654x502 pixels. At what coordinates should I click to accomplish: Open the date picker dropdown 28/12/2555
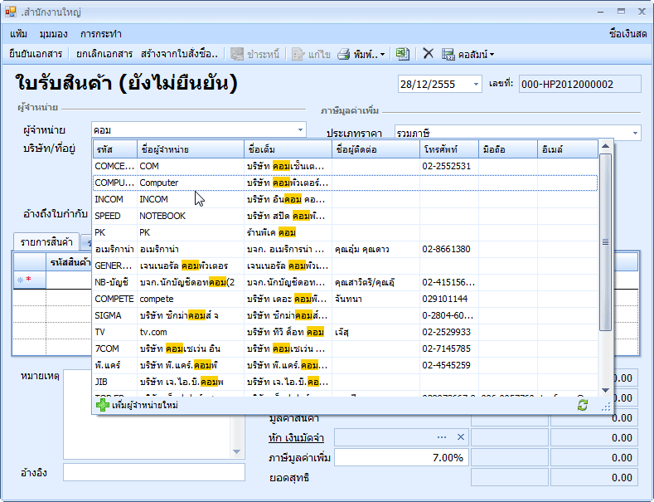(476, 84)
